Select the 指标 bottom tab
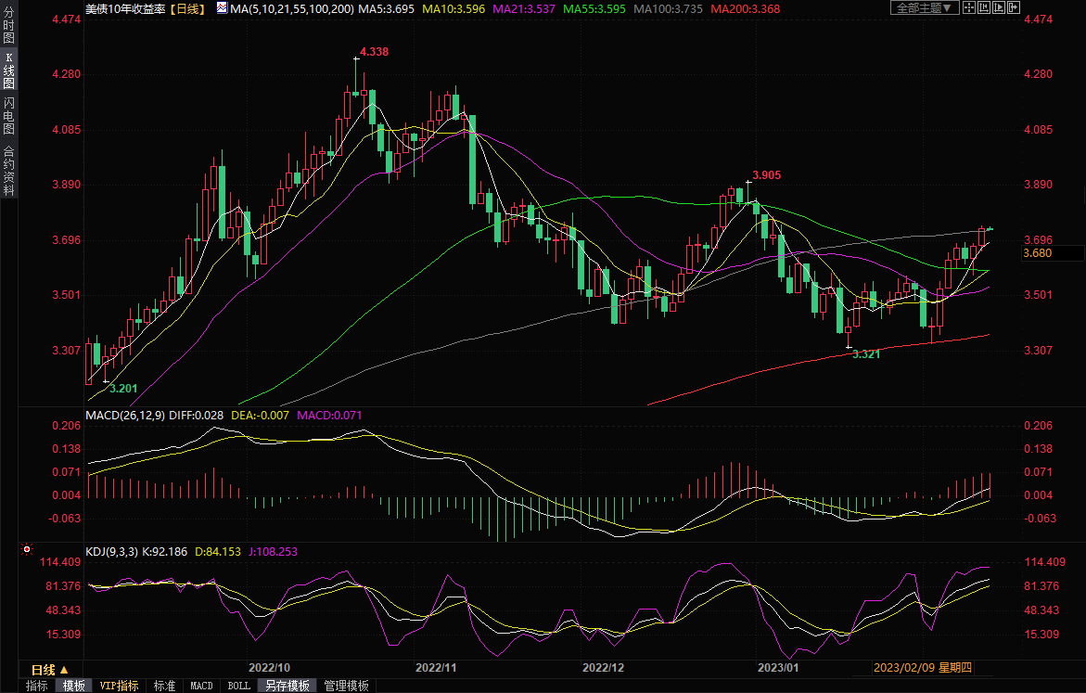The image size is (1086, 693). pos(37,686)
